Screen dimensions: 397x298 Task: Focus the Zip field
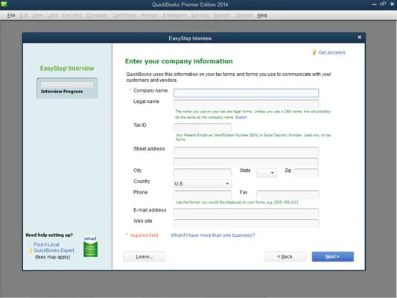(306, 172)
